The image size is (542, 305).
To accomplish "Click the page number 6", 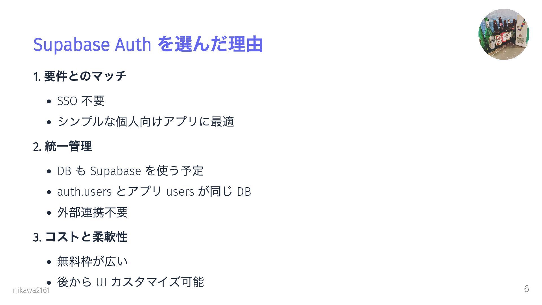I will point(526,289).
